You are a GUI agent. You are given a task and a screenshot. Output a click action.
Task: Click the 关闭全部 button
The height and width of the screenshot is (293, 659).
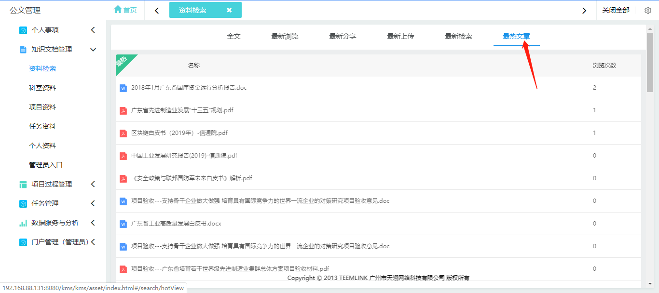(x=616, y=10)
